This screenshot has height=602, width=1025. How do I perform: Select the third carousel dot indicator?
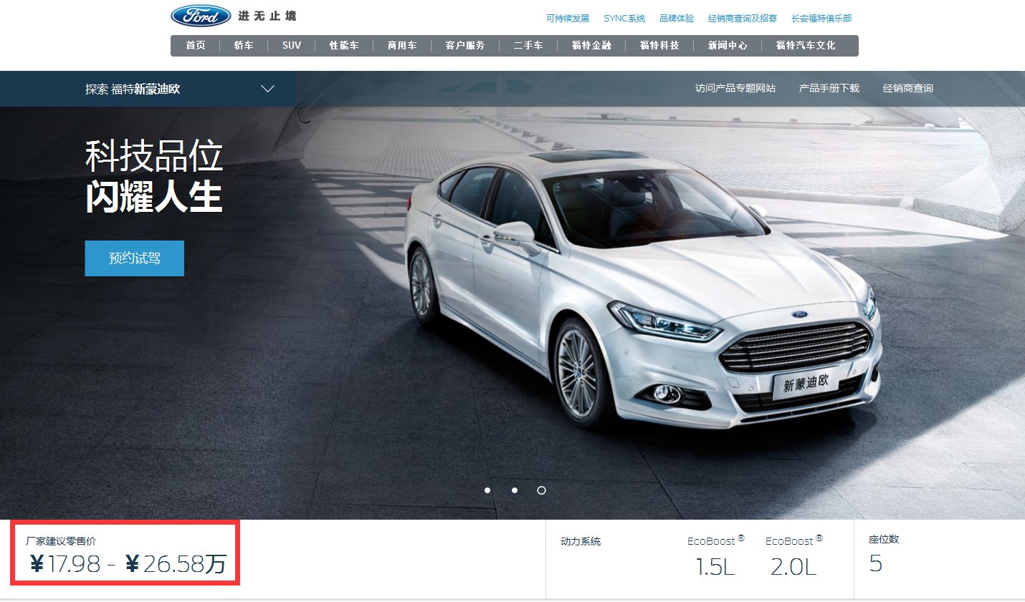tap(541, 490)
